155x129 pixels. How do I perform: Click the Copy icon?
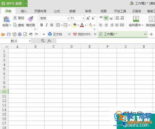[x=15, y=25]
